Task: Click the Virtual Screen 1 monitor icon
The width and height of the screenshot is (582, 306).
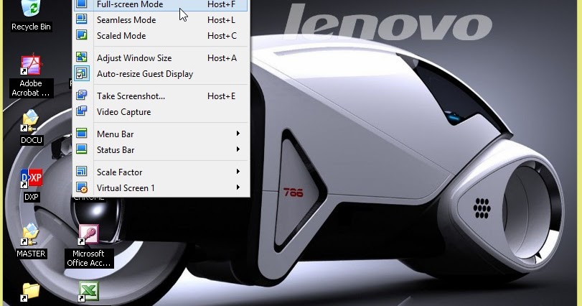Action: [81, 187]
